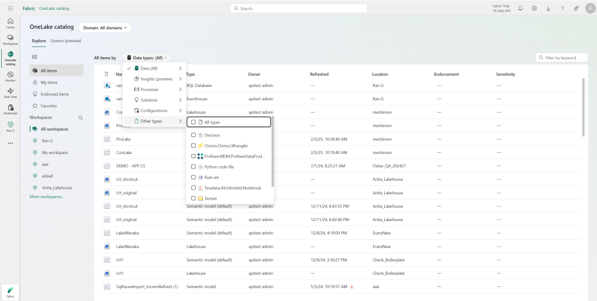Open user account avatar
Viewport: 597px width, 301px height.
[x=590, y=8]
